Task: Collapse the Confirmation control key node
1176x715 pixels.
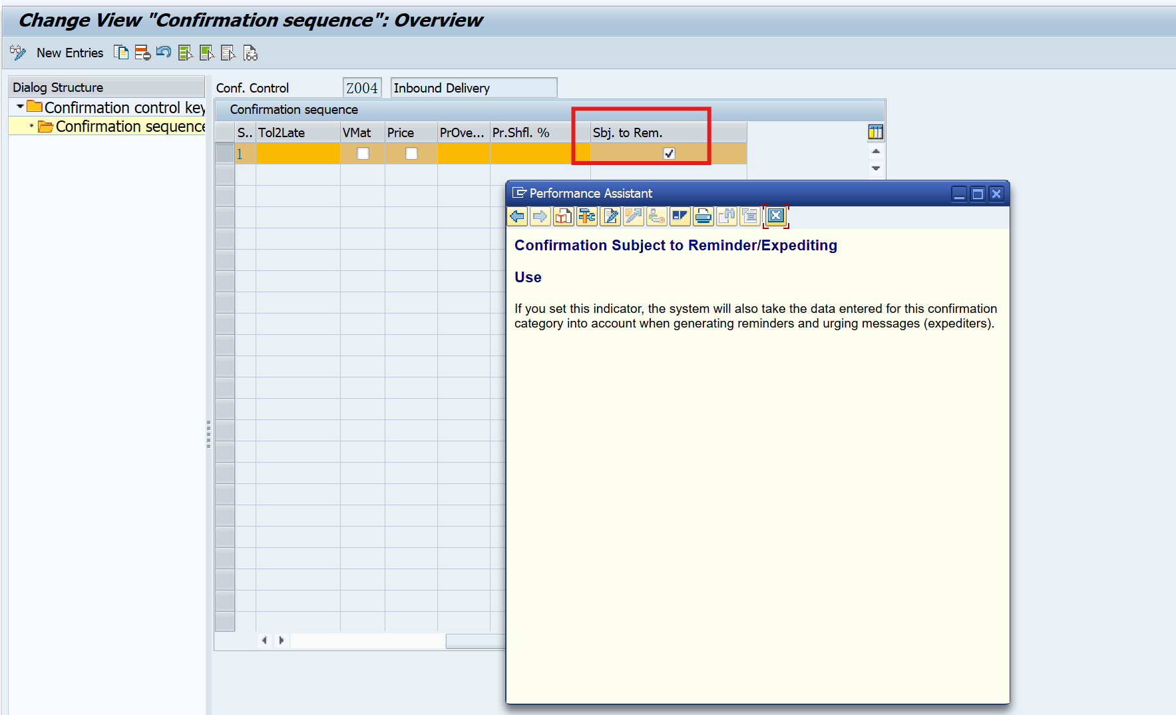Action: [x=20, y=107]
